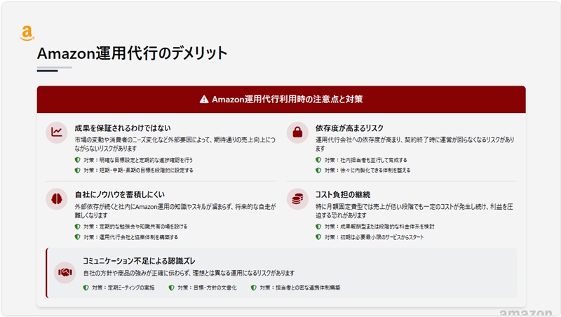Click description starting 特に月額固定費型では
This screenshot has height=317, width=561.
(414, 210)
